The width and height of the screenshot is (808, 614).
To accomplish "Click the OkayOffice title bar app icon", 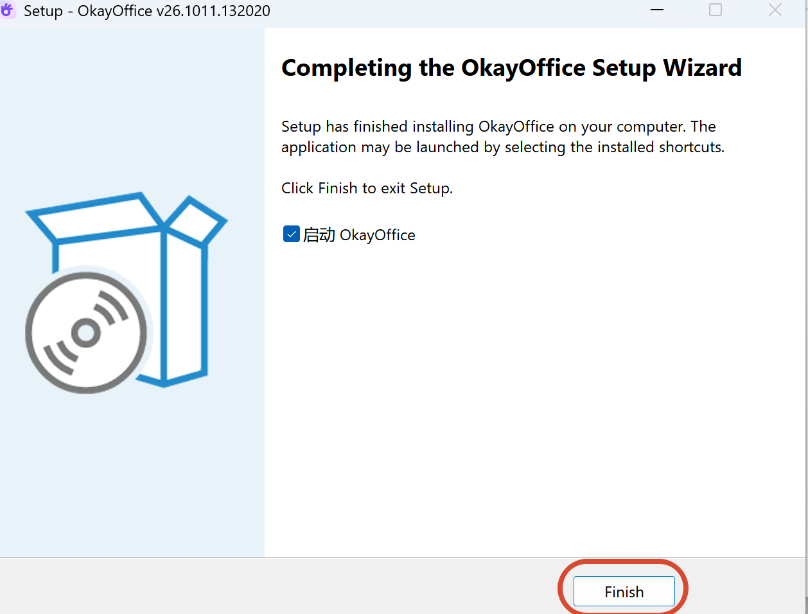I will (x=7, y=10).
